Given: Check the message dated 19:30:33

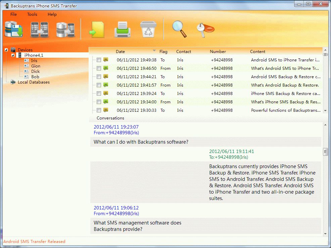Looking at the screenshot, I should click(99, 110).
